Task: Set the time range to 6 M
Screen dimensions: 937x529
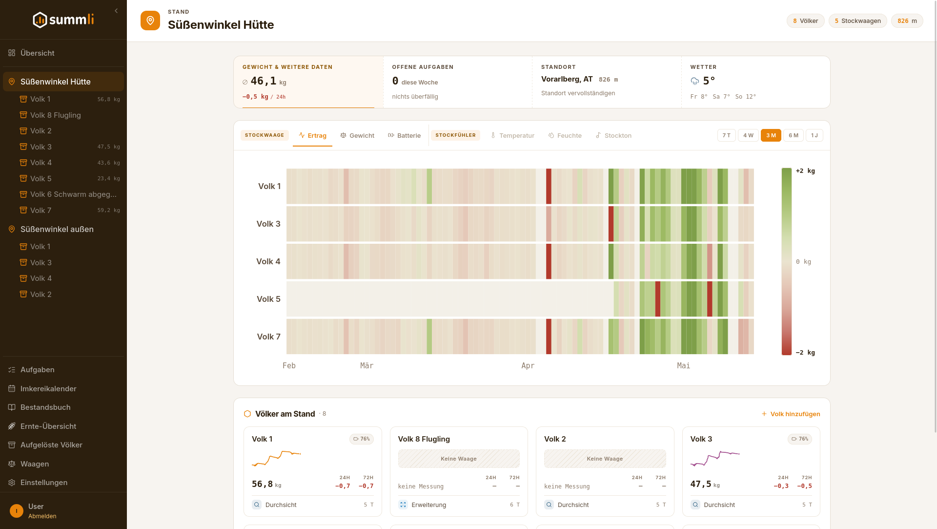Action: pos(793,136)
